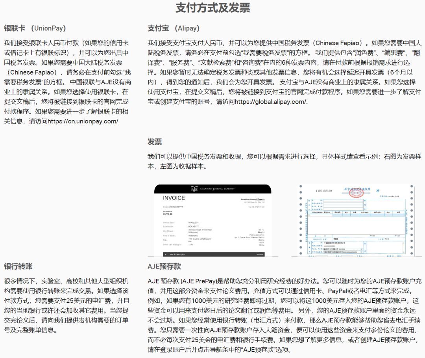
Task: Click the text 本，左图为收据样本
Action: (177, 166)
